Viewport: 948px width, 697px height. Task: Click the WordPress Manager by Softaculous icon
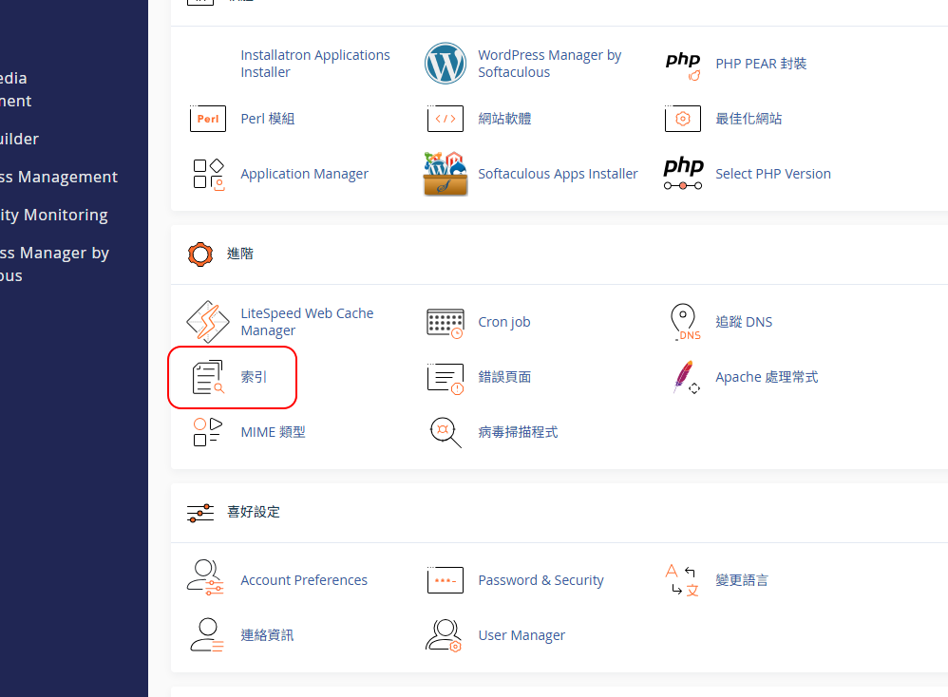click(x=446, y=64)
